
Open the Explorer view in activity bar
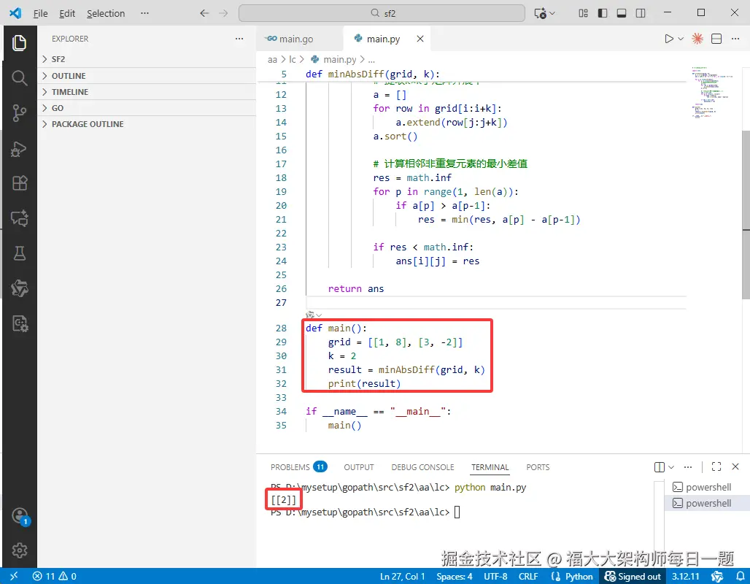[19, 43]
